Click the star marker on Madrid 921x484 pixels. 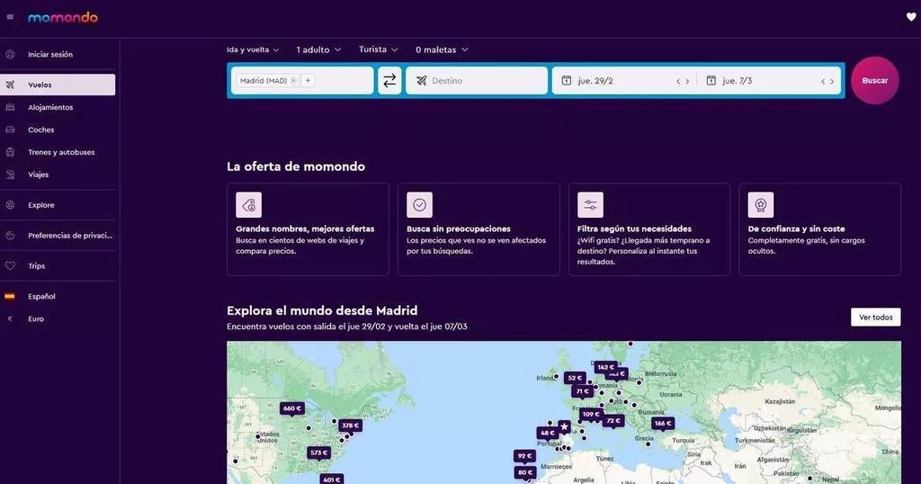[x=564, y=426]
